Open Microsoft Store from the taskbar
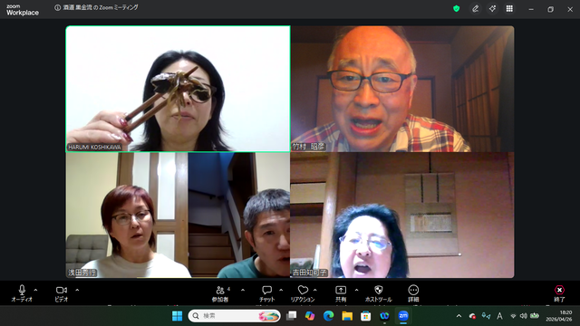Image resolution: width=580 pixels, height=326 pixels. coord(366,316)
